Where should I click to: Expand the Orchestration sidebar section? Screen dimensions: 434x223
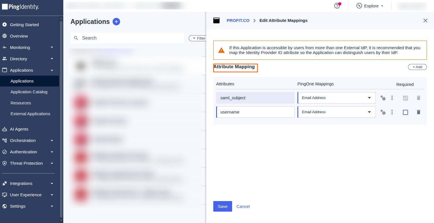pyautogui.click(x=52, y=141)
